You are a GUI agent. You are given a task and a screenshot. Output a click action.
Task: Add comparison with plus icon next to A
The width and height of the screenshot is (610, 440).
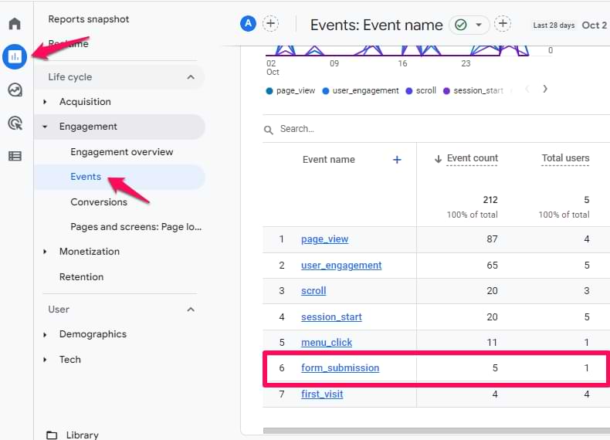click(x=270, y=24)
